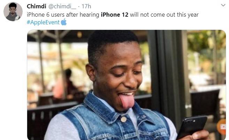
Task: Click the bold iPhone 12 text
Action: [115, 15]
